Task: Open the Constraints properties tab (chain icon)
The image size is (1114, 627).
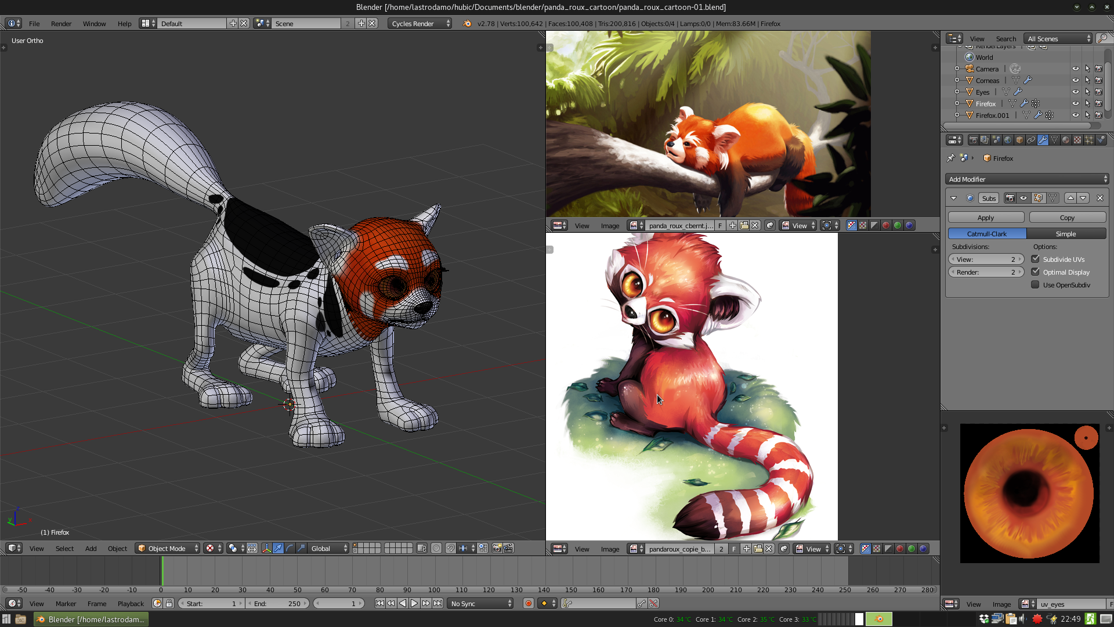Action: (1031, 140)
